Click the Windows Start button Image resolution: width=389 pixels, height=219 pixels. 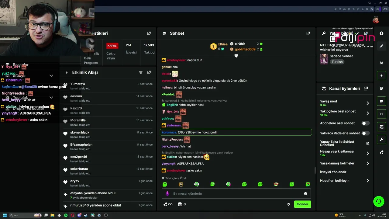coord(5,215)
